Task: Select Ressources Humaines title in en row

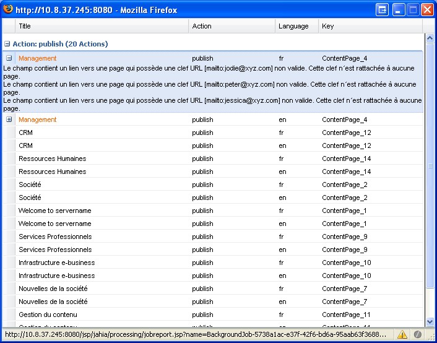Action: (x=53, y=171)
